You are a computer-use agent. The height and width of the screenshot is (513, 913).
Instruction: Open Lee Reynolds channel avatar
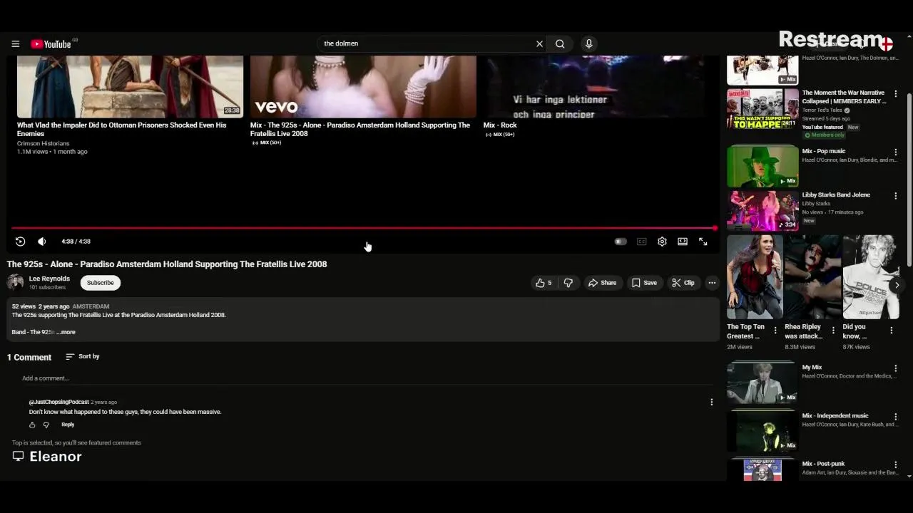point(15,283)
